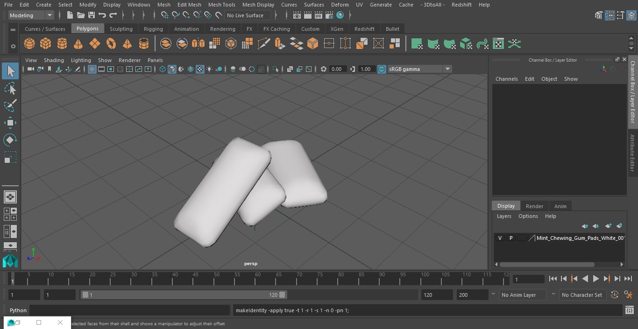Click the Multi-Cut knife tool icon
Viewport: 638px width, 329px height.
click(263, 44)
